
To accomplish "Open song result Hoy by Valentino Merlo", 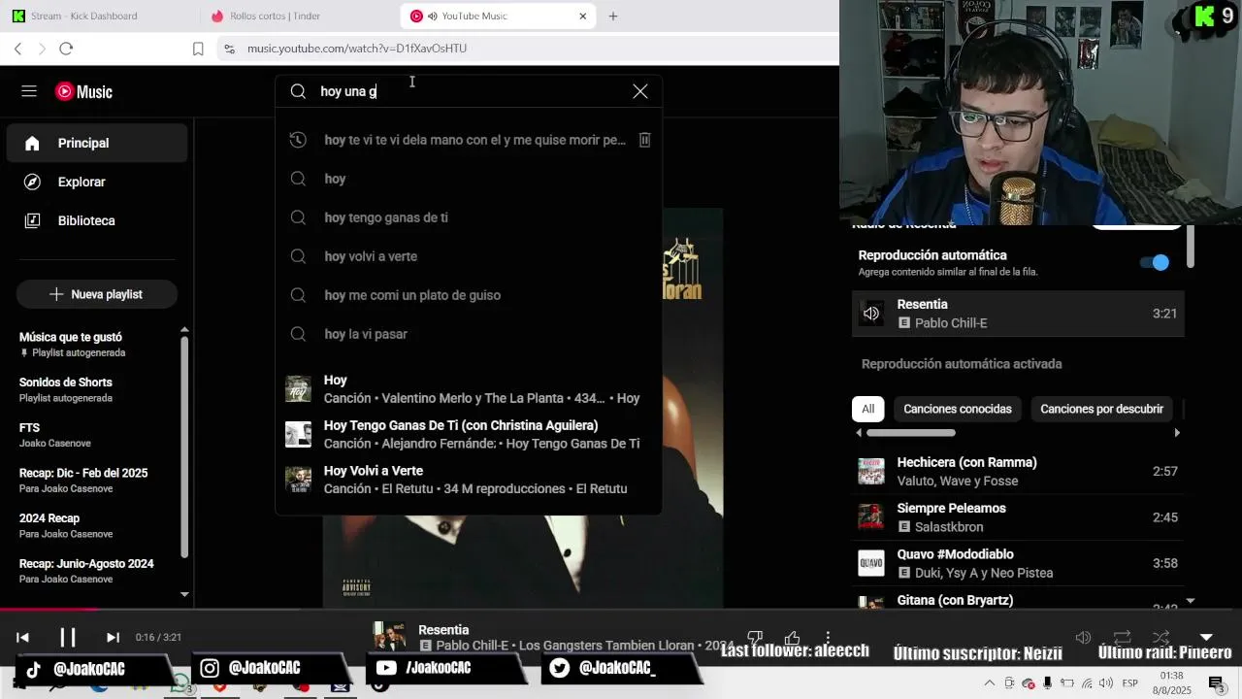I will [469, 389].
